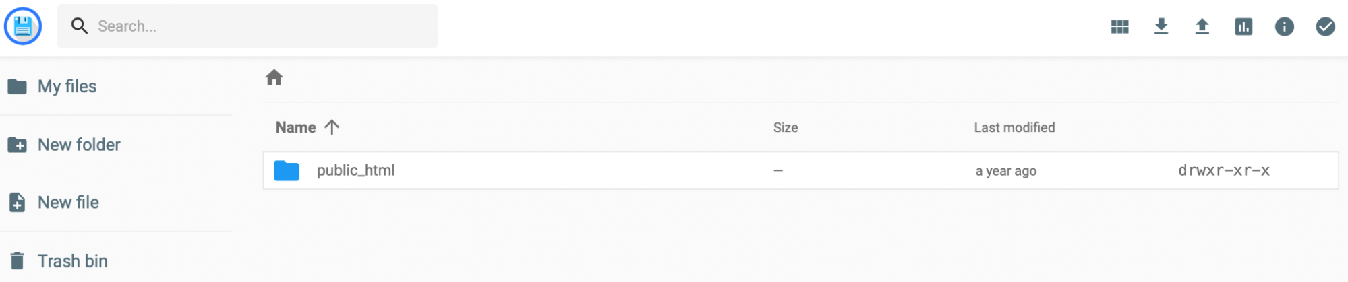Image resolution: width=1348 pixels, height=282 pixels.
Task: Click the blue public_html folder icon
Action: tap(287, 170)
